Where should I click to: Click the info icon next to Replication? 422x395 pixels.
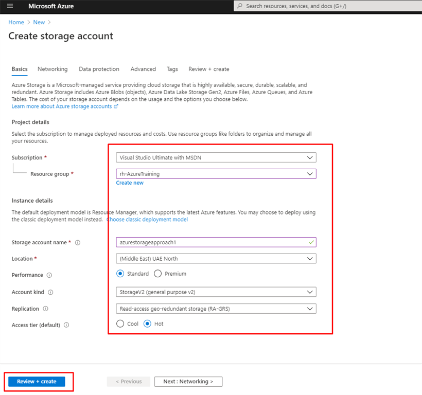[x=46, y=309]
